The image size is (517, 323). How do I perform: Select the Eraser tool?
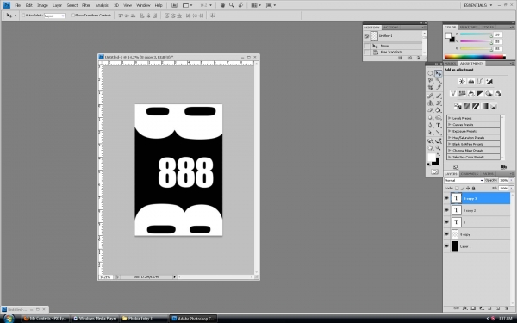click(x=430, y=110)
